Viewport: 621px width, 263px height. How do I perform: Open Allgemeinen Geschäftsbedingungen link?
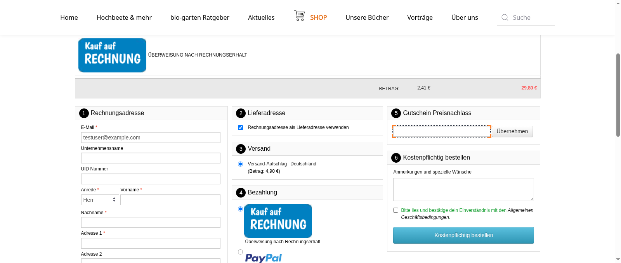pyautogui.click(x=520, y=210)
